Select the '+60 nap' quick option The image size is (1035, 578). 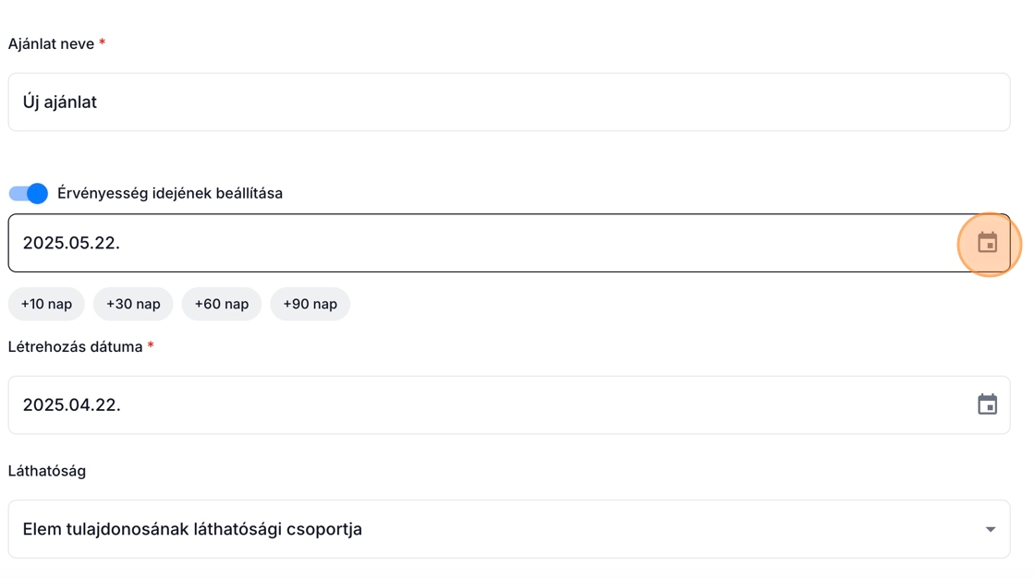(x=222, y=304)
